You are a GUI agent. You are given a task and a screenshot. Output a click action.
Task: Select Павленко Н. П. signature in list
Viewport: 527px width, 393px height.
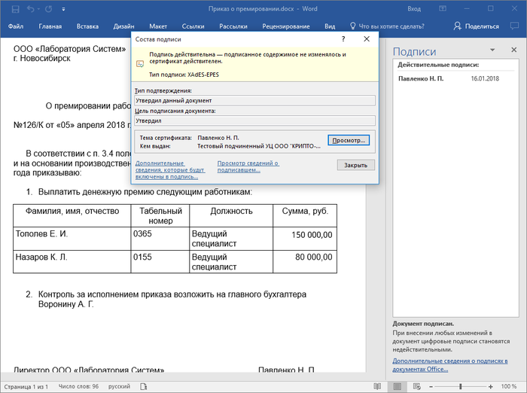(x=420, y=78)
